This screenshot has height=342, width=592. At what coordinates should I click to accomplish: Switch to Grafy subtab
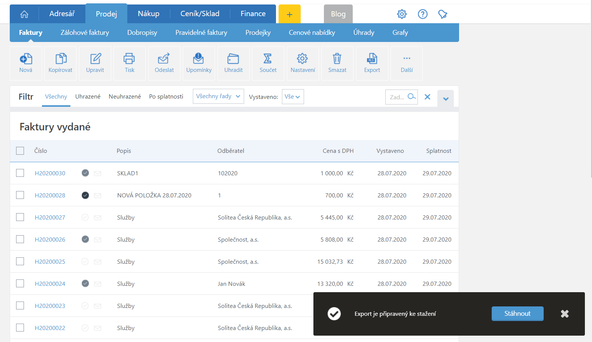click(x=400, y=33)
